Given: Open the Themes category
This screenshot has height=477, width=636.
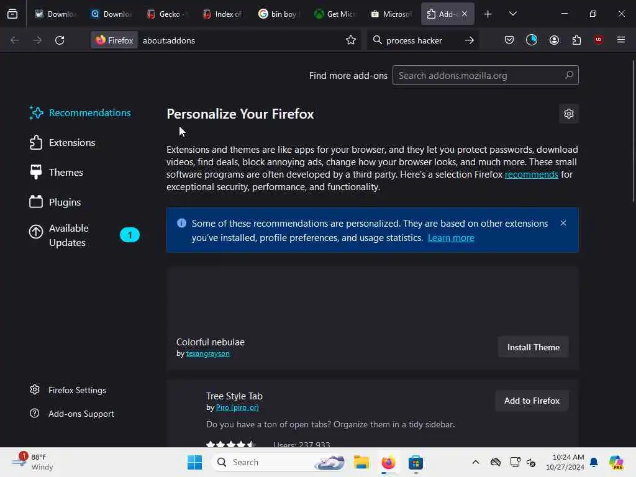Looking at the screenshot, I should [x=57, y=173].
